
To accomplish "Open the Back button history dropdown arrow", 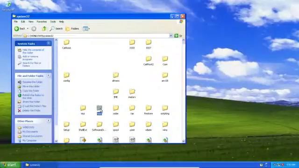I will (28, 28).
